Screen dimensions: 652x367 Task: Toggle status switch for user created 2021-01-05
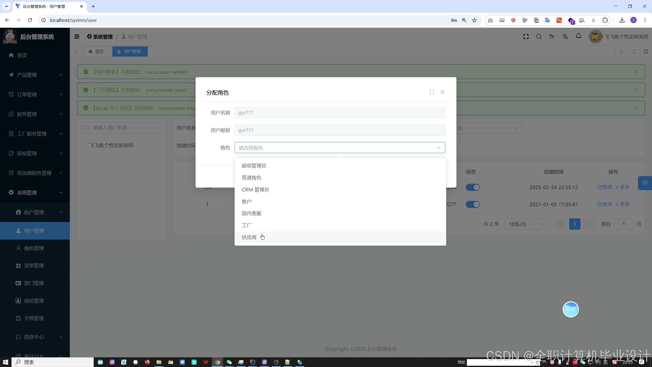pos(473,204)
